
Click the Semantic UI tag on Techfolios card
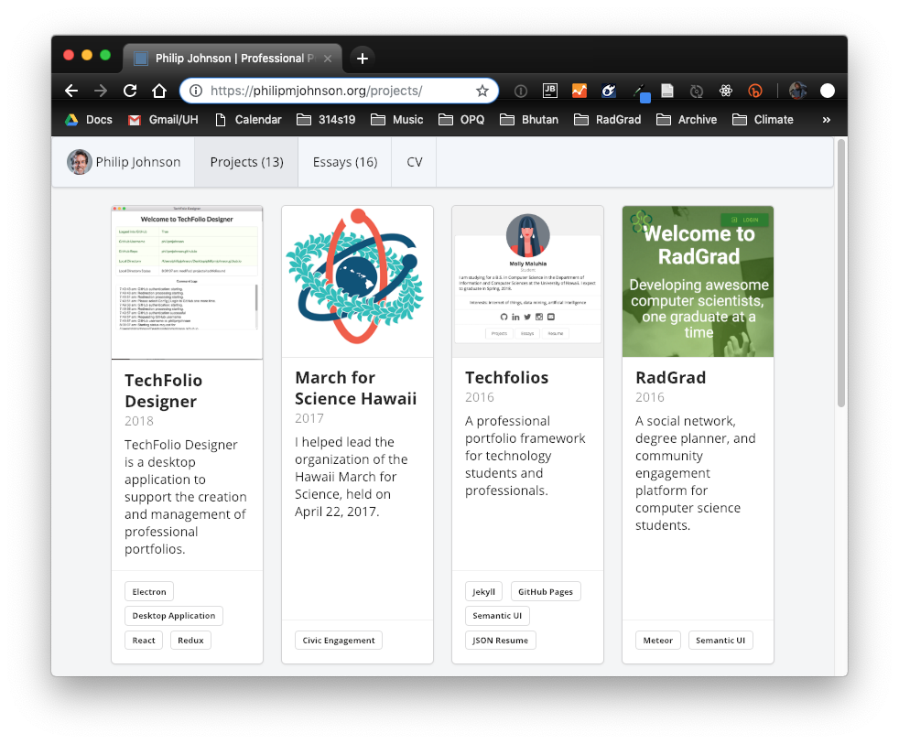pos(497,616)
